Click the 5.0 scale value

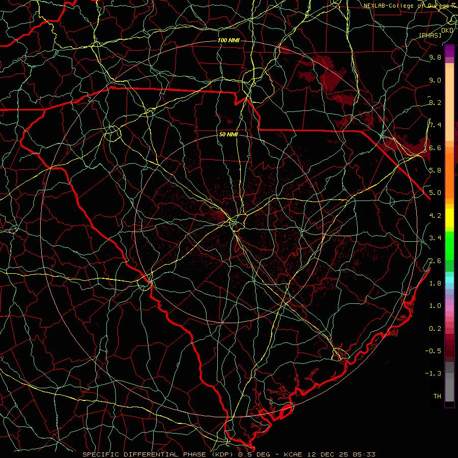(435, 193)
